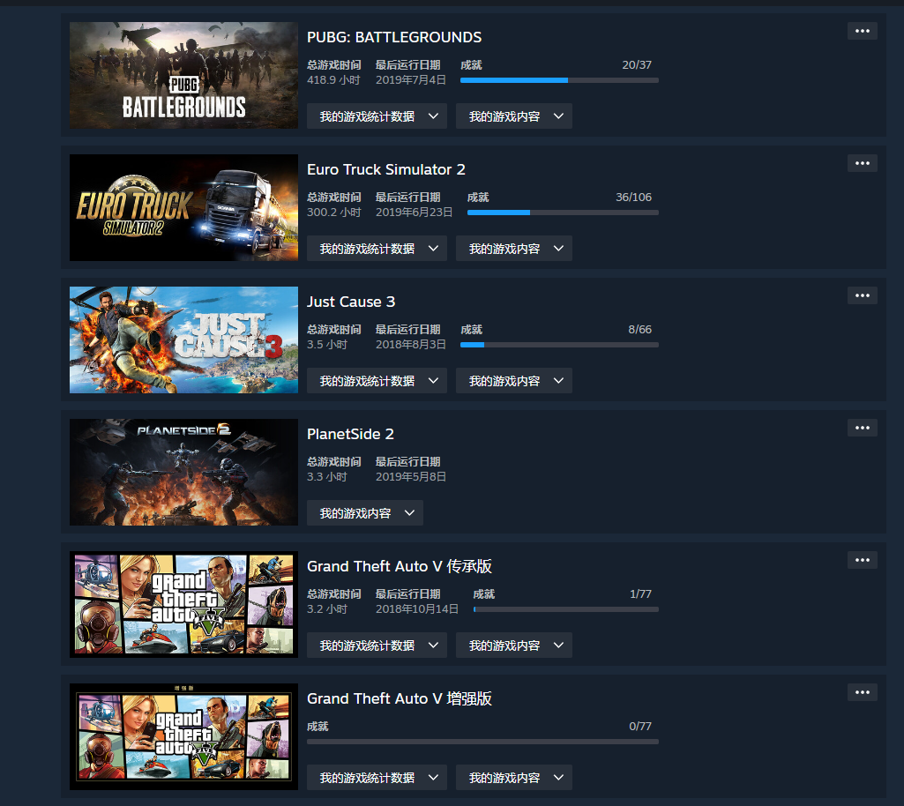The width and height of the screenshot is (904, 806).
Task: Open the three-dot menu for Grand Theft Auto V 增强版
Action: pyautogui.click(x=862, y=692)
